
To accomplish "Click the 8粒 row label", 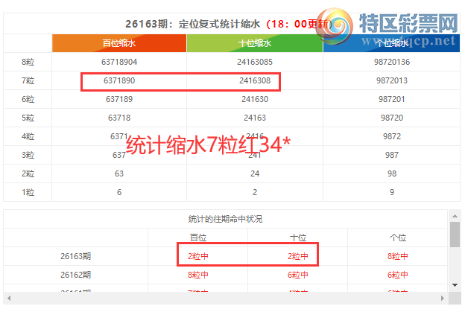I will (x=28, y=62).
